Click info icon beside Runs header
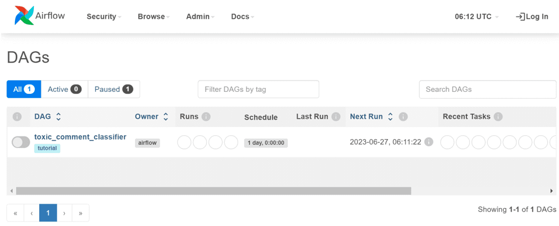 [x=206, y=117]
